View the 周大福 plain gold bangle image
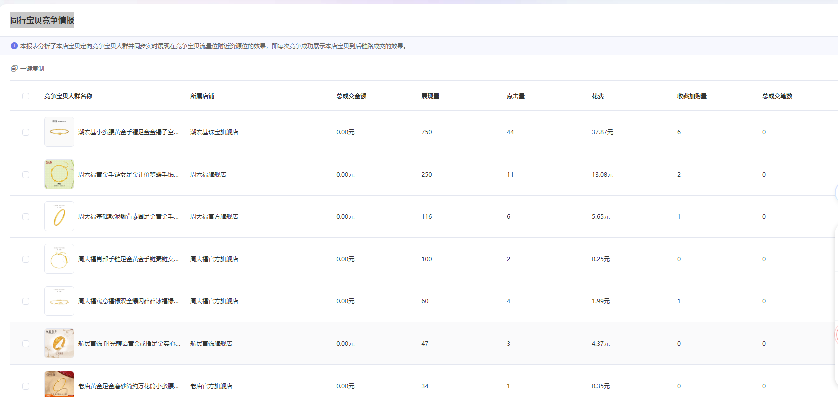 tap(59, 216)
